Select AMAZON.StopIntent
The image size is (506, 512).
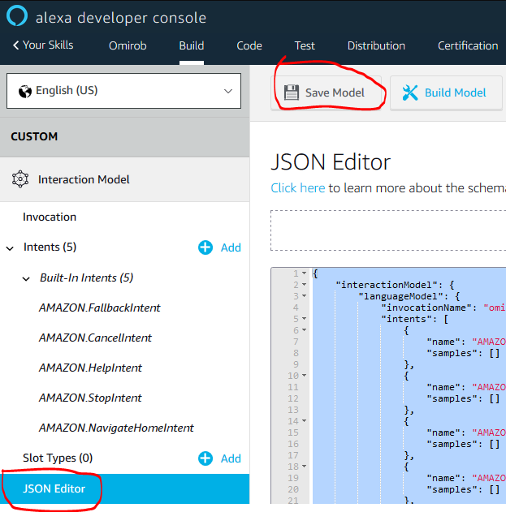pyautogui.click(x=90, y=398)
